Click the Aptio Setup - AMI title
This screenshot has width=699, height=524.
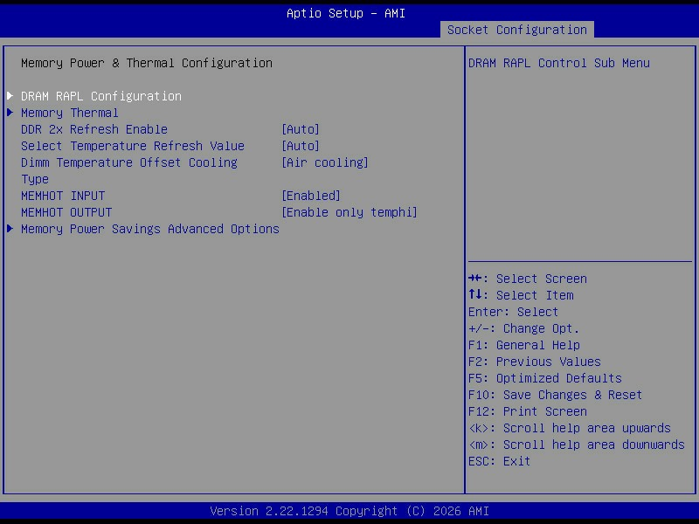coord(346,13)
